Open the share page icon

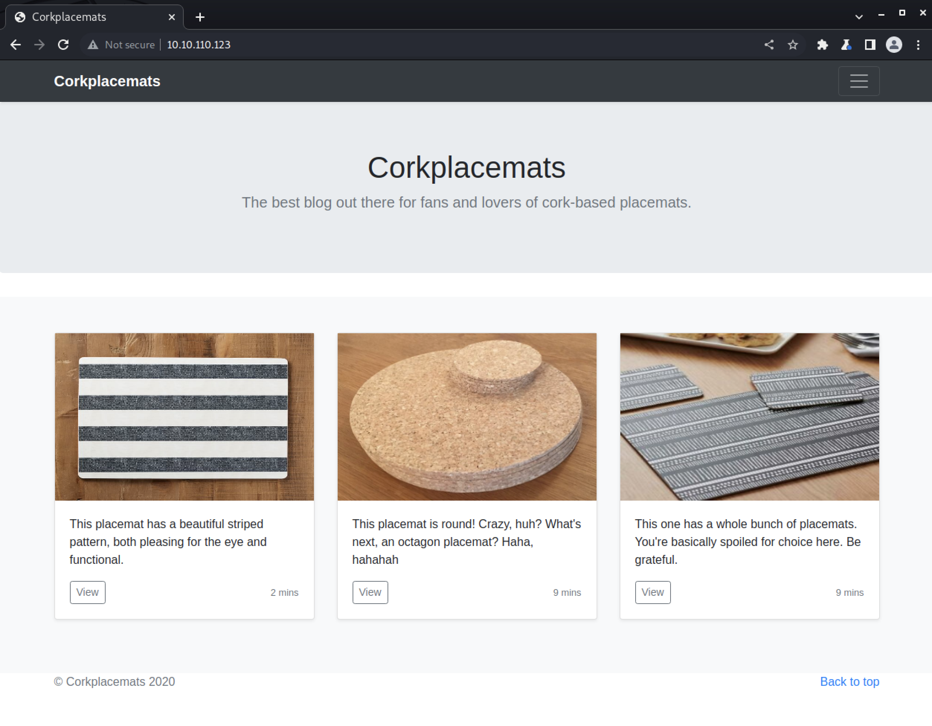(769, 45)
